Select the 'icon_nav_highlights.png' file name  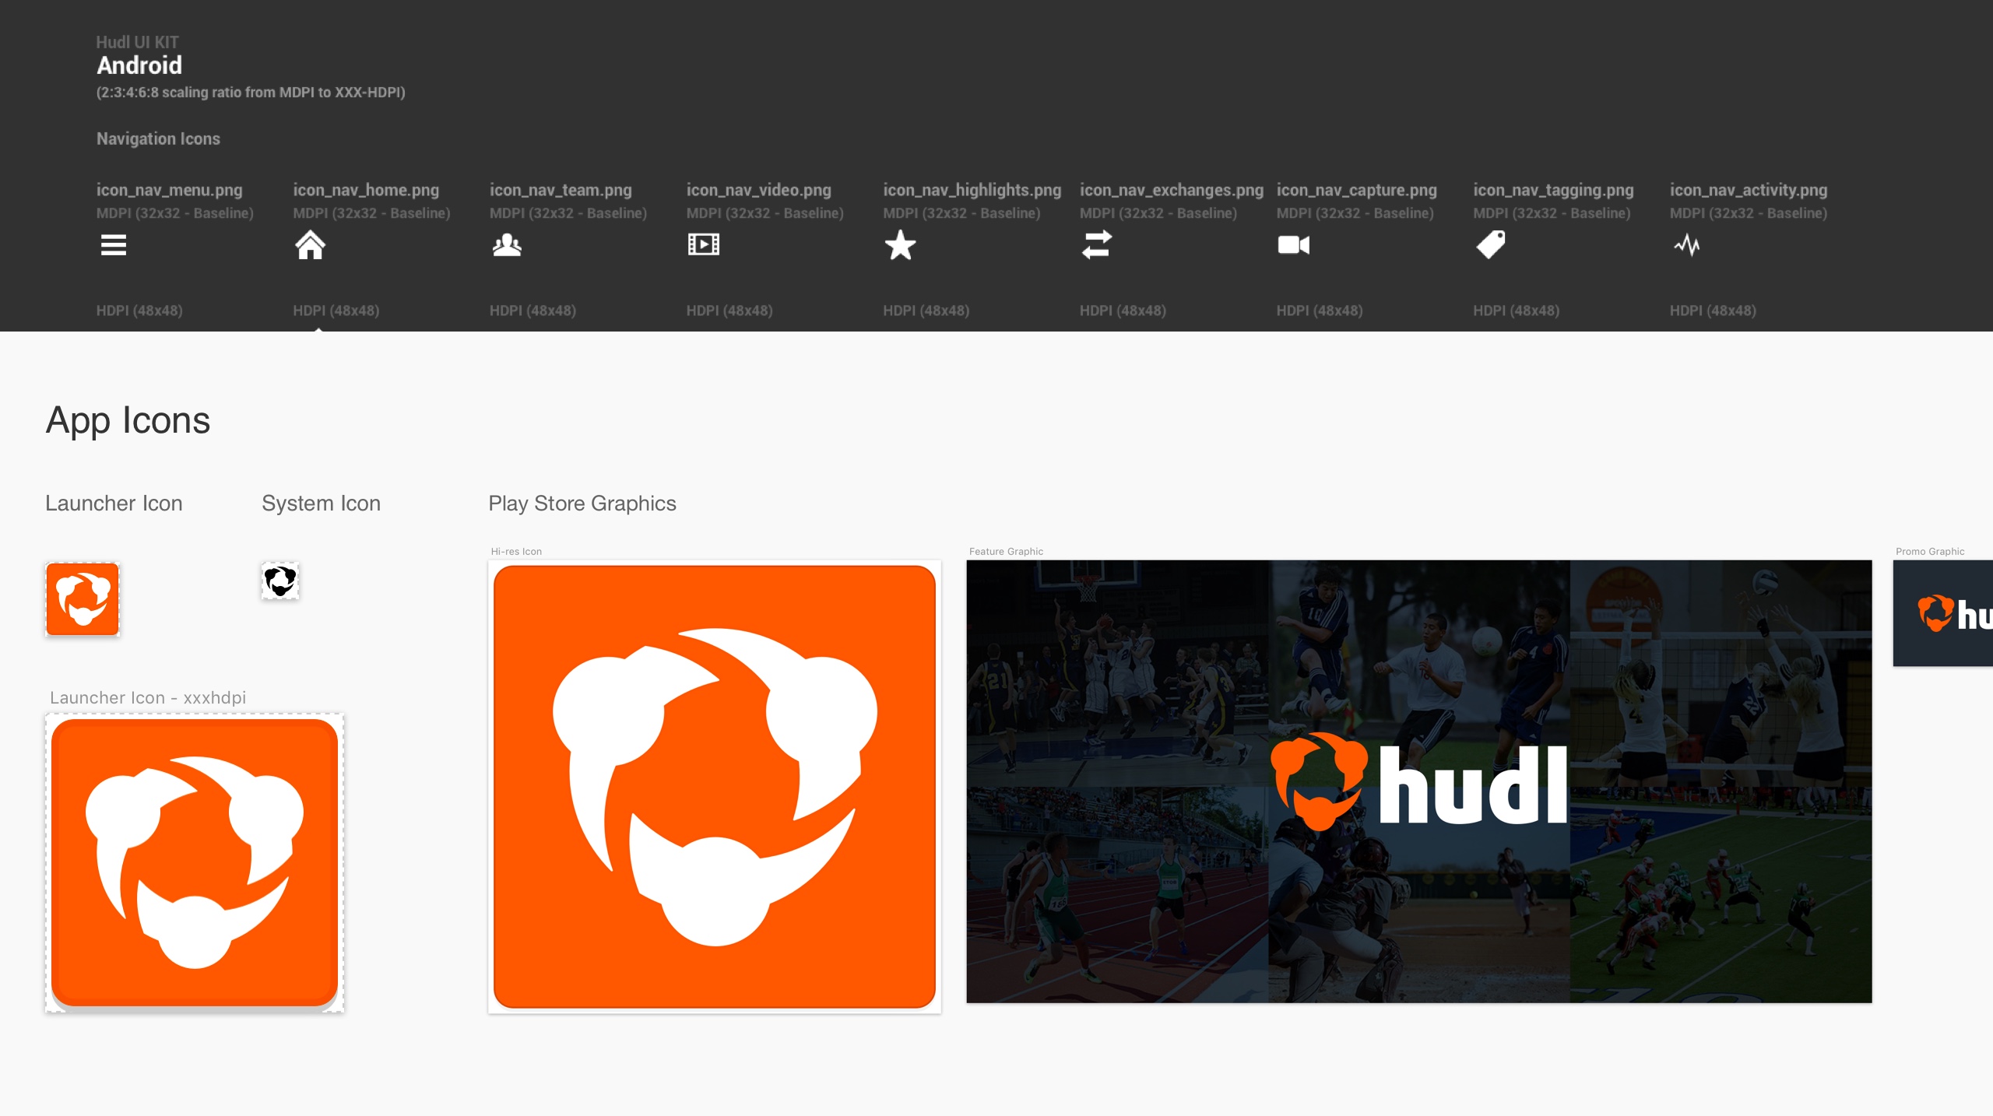972,190
